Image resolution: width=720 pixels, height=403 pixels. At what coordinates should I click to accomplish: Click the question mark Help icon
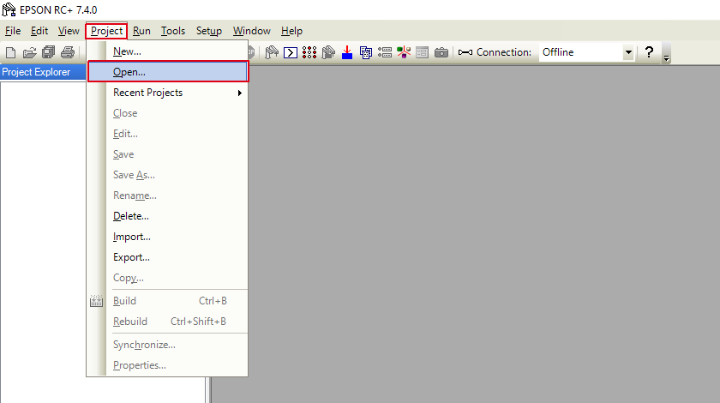649,52
